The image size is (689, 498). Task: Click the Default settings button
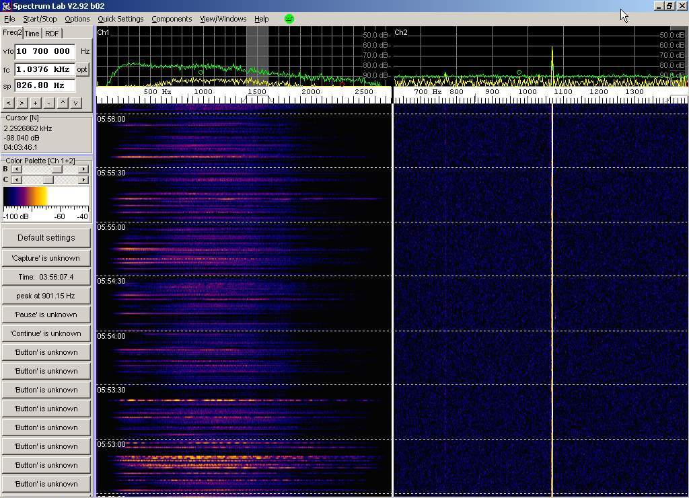(x=46, y=238)
